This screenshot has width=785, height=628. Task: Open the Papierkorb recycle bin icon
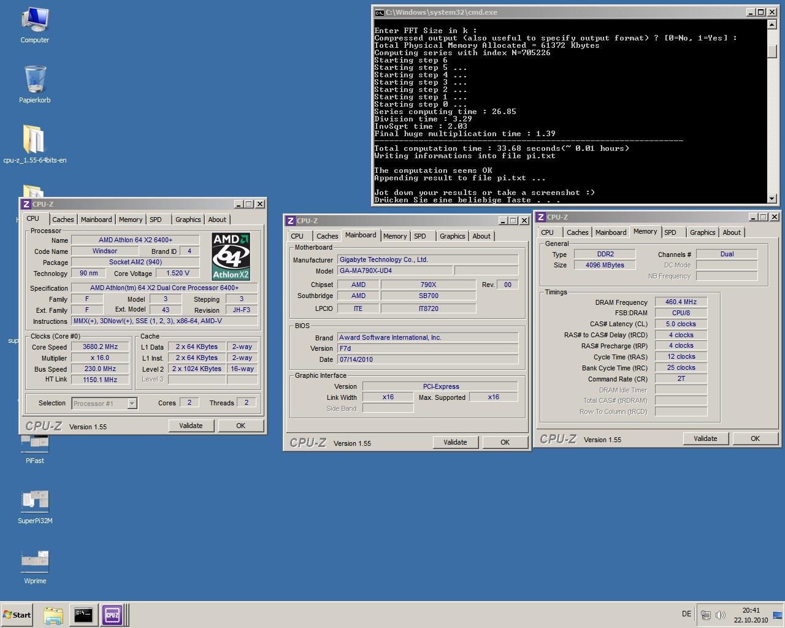pyautogui.click(x=35, y=85)
